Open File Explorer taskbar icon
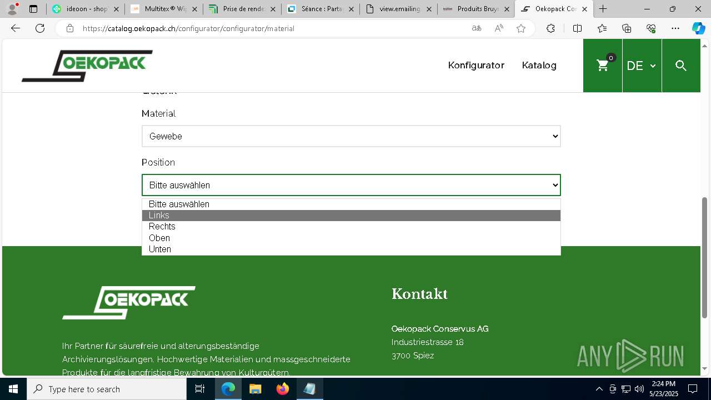 [x=256, y=389]
